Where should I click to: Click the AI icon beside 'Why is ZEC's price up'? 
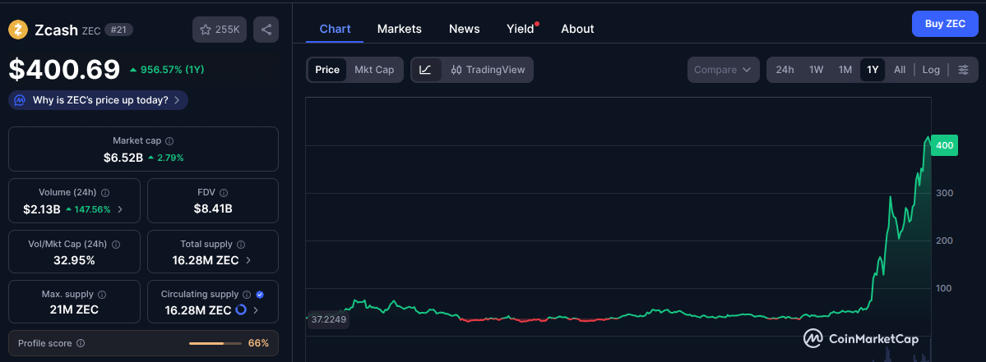20,100
